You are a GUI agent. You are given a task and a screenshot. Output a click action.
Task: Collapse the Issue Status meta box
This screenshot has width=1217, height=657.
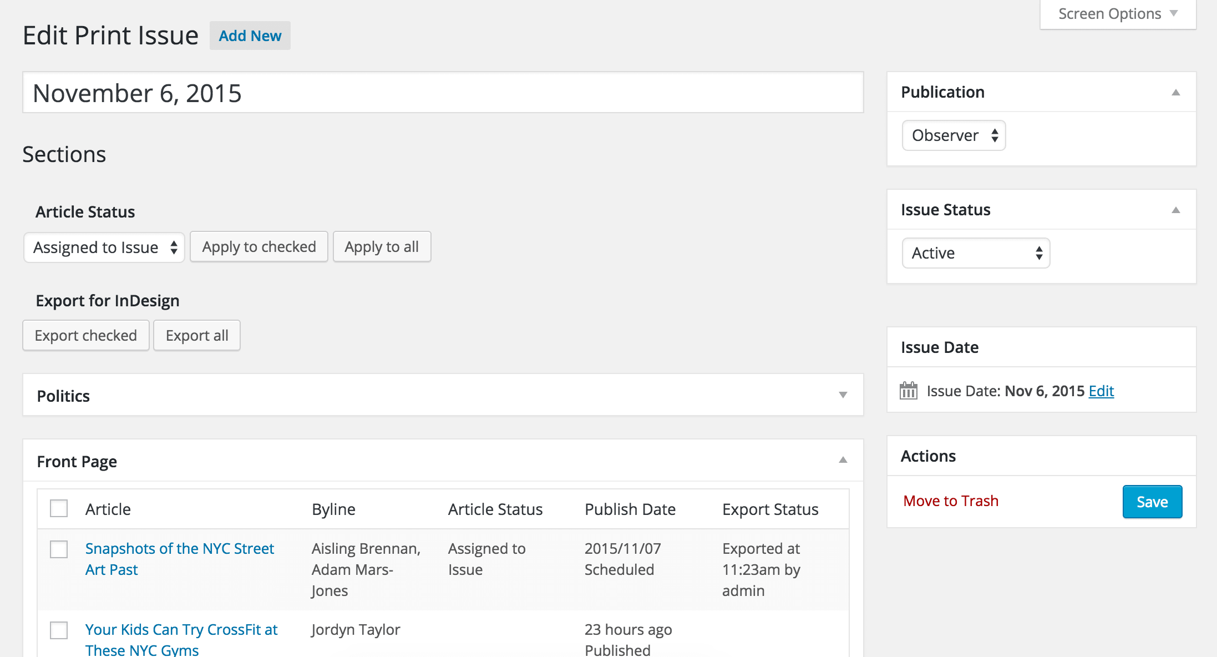click(x=1175, y=210)
